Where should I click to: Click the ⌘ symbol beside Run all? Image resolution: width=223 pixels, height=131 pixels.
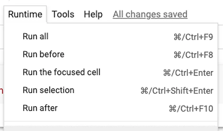[x=177, y=37]
